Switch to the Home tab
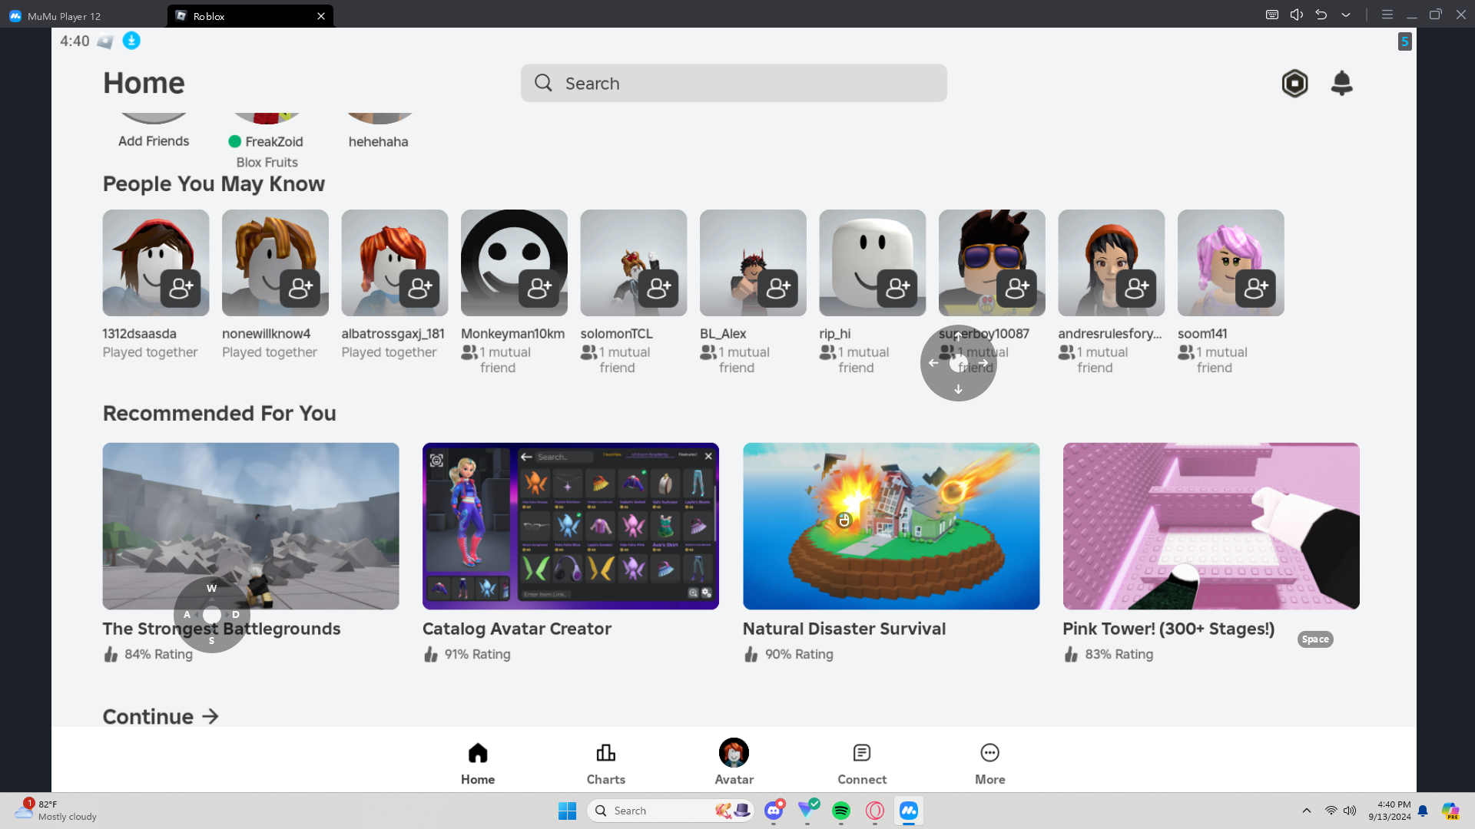Screen dimensions: 1475x829 478,763
